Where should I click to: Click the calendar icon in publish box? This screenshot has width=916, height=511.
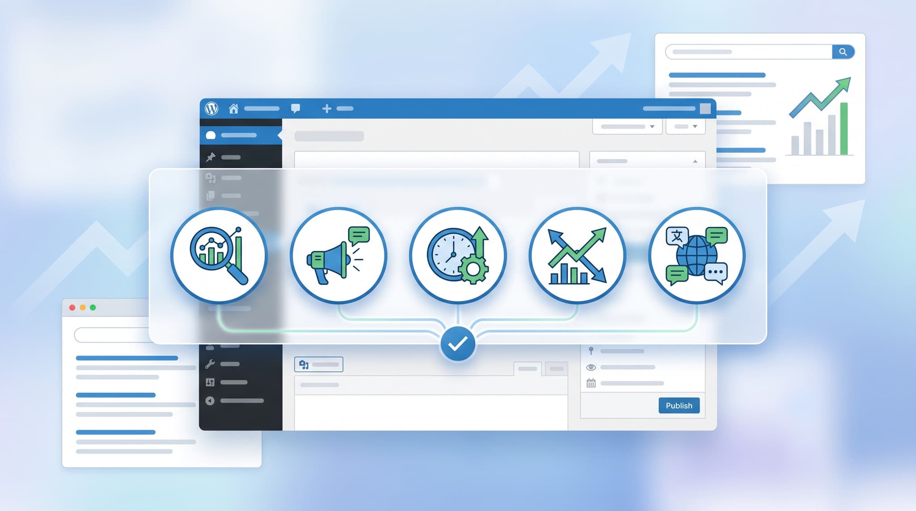(591, 383)
